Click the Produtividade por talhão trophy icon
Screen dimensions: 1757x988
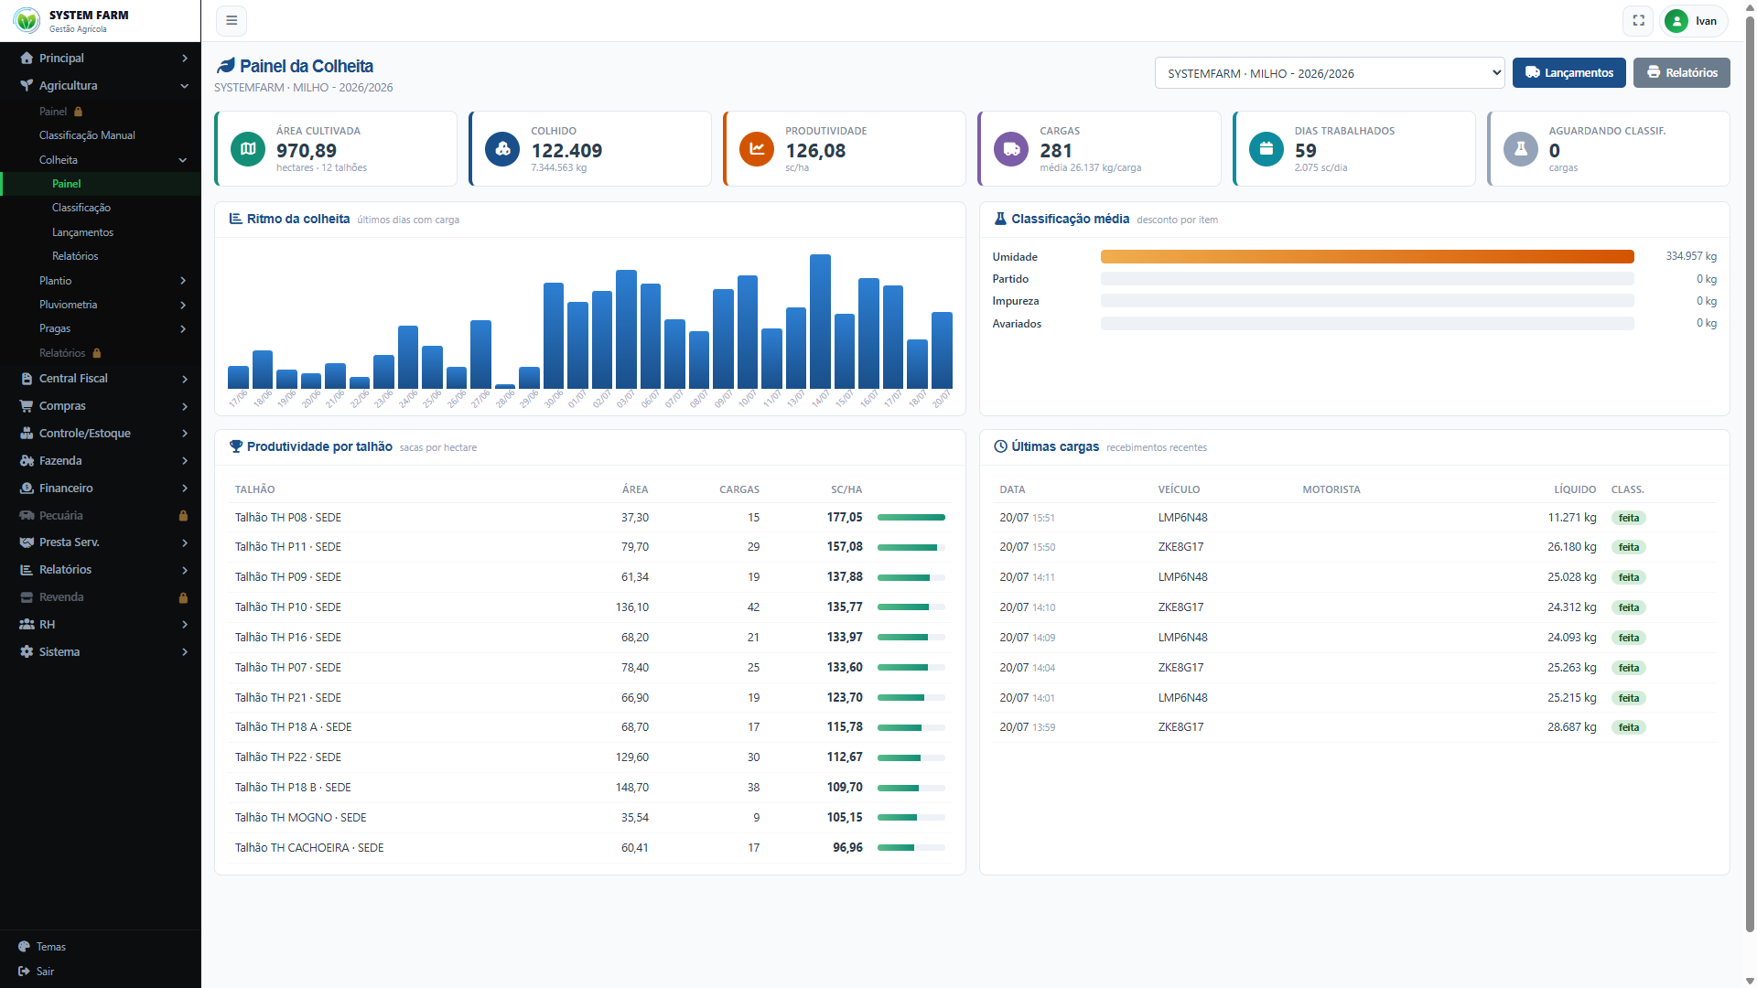tap(236, 447)
